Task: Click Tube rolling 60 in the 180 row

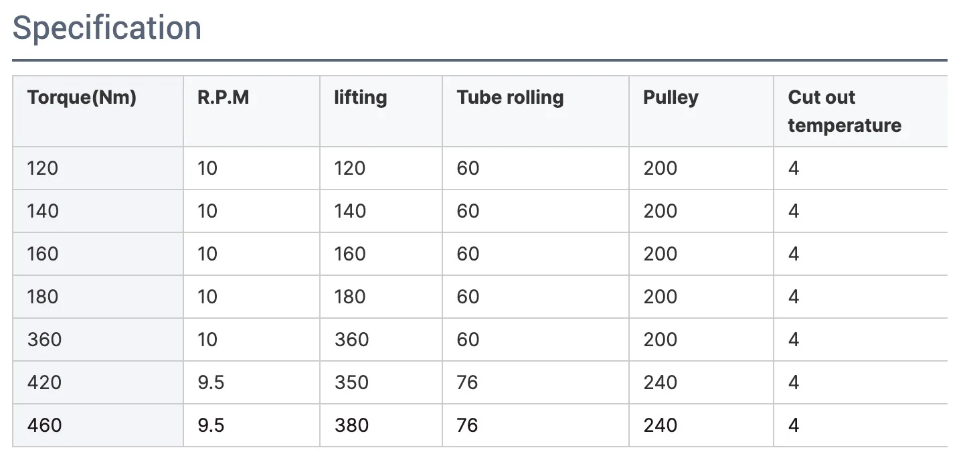Action: point(468,297)
